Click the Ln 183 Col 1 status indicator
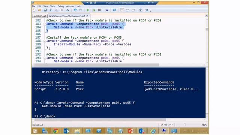This screenshot has width=240, height=135. (x=166, y=125)
